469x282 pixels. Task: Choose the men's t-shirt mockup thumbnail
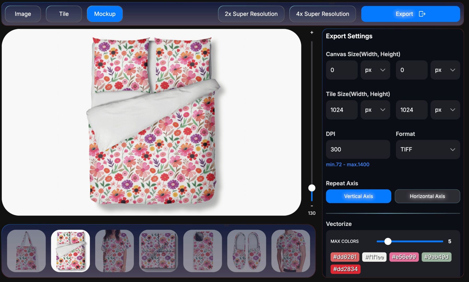291,251
